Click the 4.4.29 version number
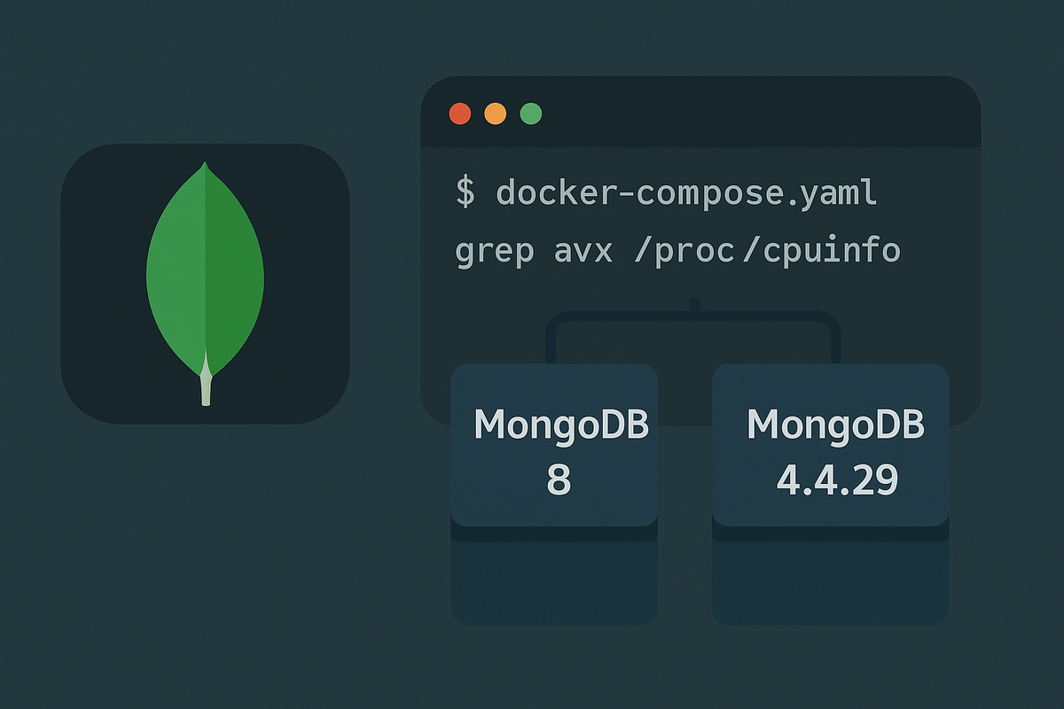This screenshot has width=1064, height=709. tap(837, 479)
